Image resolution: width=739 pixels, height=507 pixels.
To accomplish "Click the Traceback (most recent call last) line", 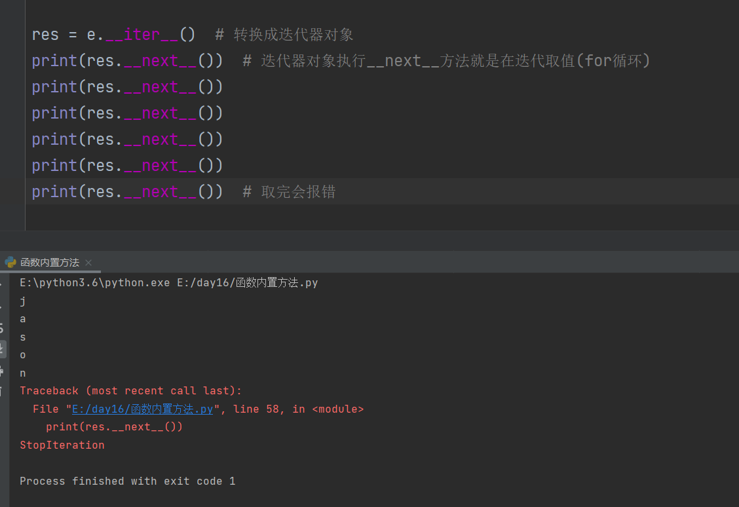I will pyautogui.click(x=130, y=390).
